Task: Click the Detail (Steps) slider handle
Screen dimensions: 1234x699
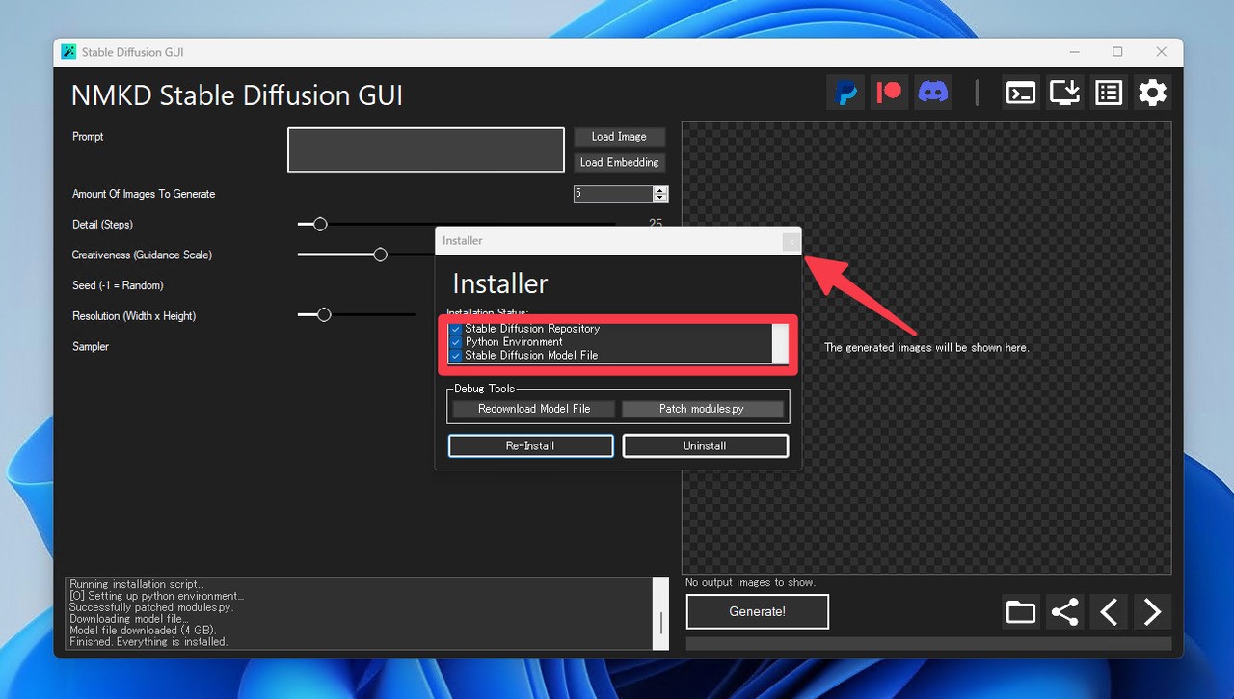Action: 320,224
